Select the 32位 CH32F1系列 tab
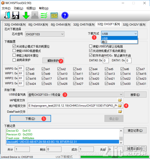The height and width of the screenshot is (159, 150). click(109, 24)
